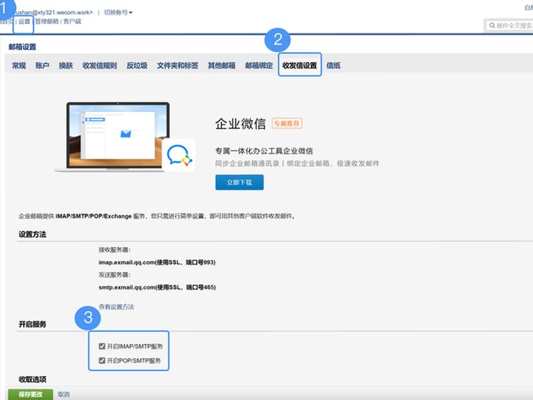Click the 保存更改 button

31,394
